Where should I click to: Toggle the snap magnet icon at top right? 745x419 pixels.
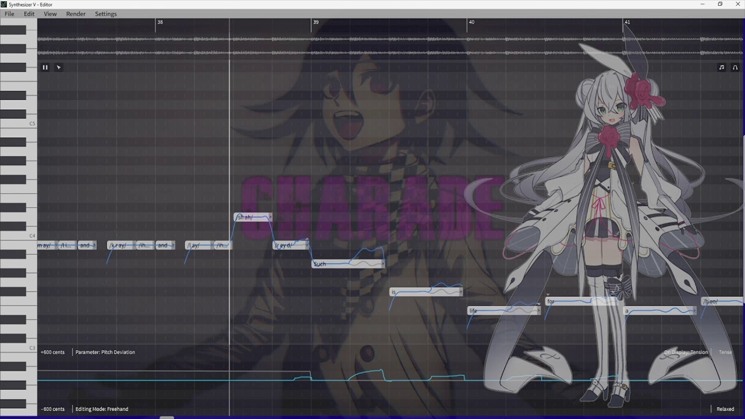tap(735, 68)
